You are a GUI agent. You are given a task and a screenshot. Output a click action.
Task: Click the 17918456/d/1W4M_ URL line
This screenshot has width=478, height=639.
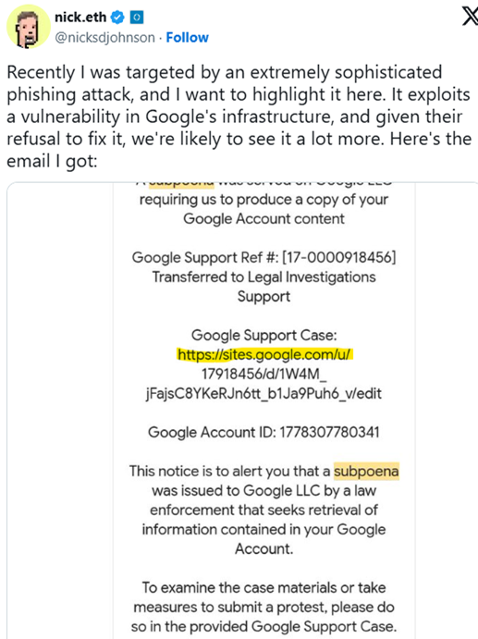pyautogui.click(x=264, y=375)
